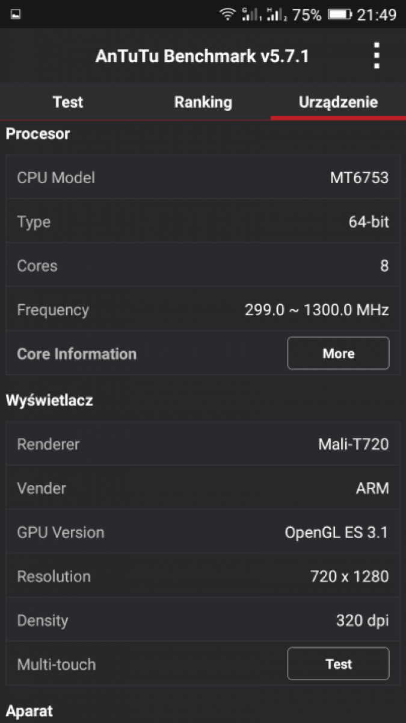Select the GPU Version row
406x723 pixels.
pos(203,532)
